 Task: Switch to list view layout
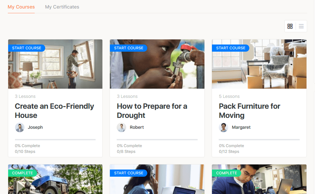(x=301, y=26)
